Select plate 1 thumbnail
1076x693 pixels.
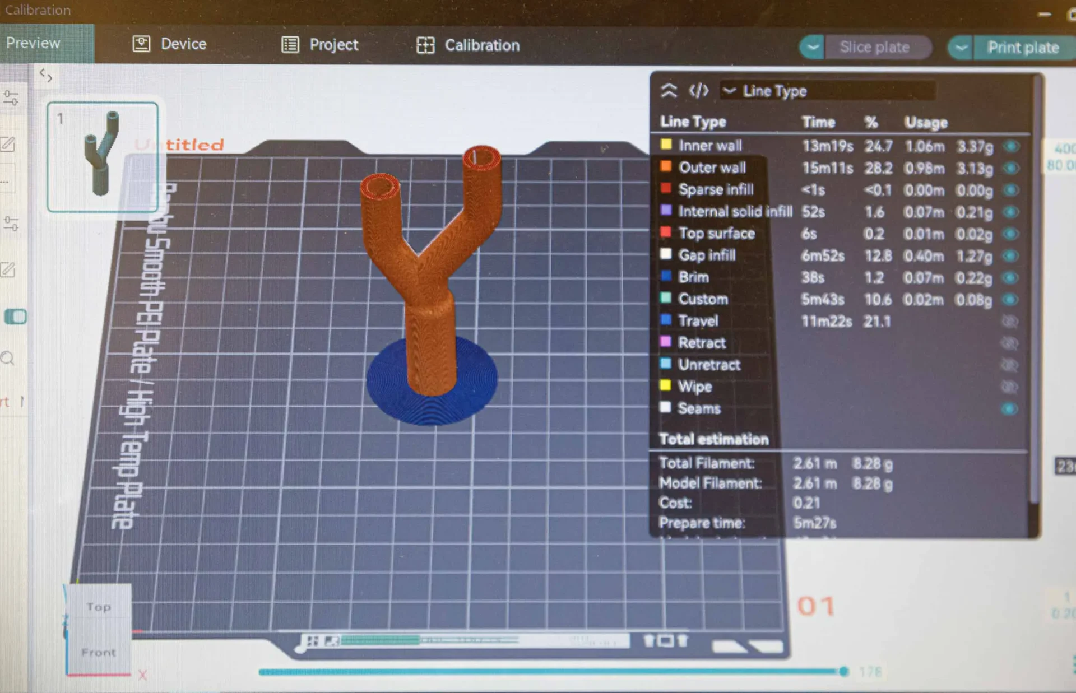point(102,157)
